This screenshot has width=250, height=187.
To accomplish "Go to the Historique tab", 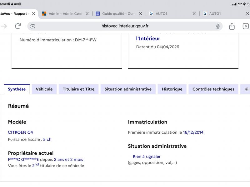I will [x=172, y=89].
